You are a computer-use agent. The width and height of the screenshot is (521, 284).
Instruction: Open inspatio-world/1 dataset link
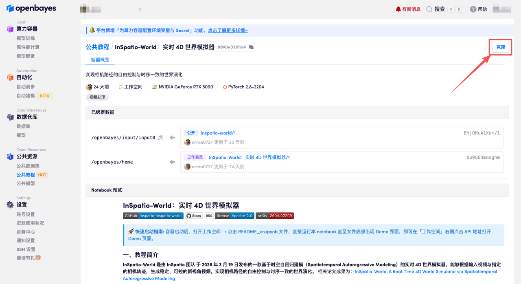tap(218, 133)
